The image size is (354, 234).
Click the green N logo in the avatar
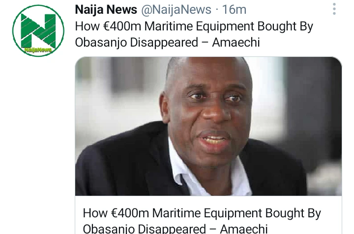pos(38,30)
